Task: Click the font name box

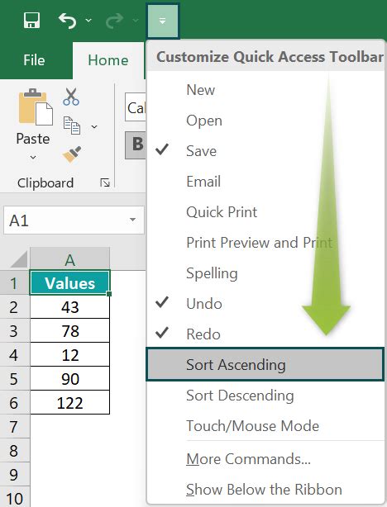Action: (x=136, y=107)
